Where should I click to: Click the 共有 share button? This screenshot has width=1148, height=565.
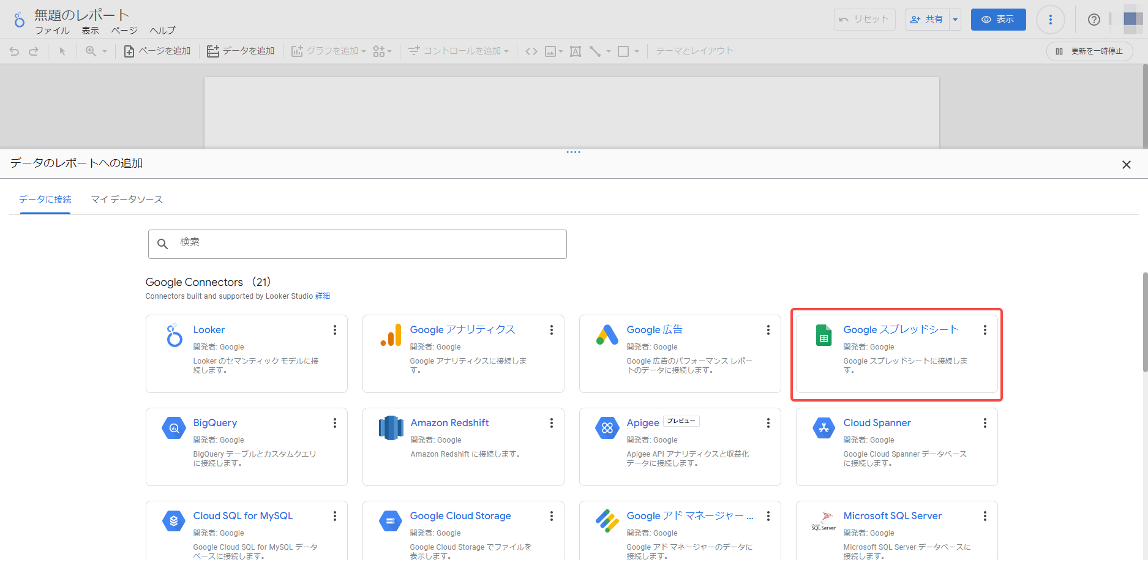pyautogui.click(x=928, y=20)
